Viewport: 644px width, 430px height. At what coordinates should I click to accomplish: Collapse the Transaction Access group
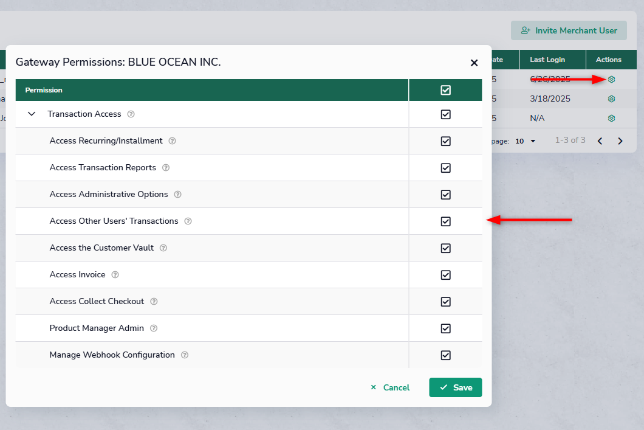32,114
